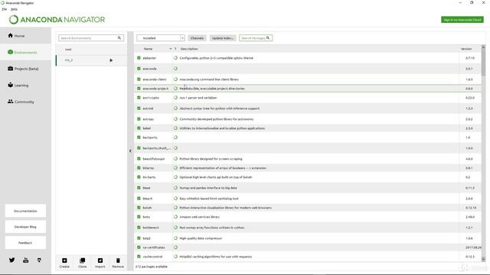Image resolution: width=490 pixels, height=275 pixels.
Task: Click the status circle for anaconda-client
Action: (x=175, y=79)
